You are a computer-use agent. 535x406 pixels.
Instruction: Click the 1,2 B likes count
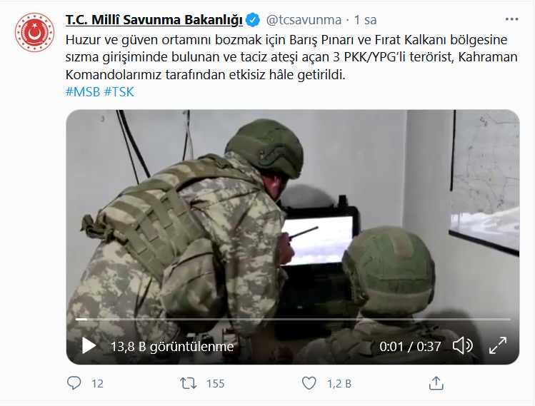tap(339, 383)
